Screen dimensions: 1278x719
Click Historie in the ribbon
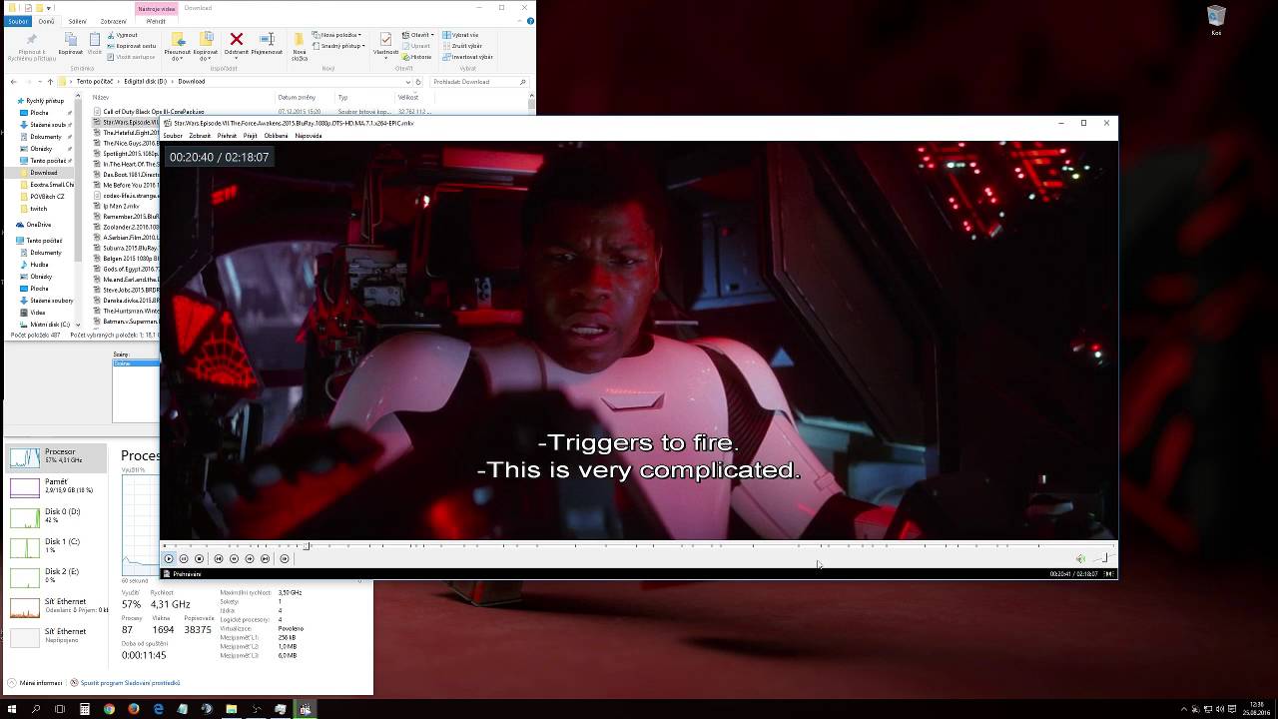tap(417, 57)
